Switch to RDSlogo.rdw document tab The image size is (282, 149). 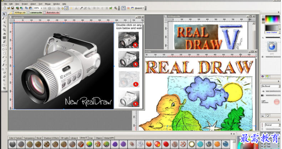[x=19, y=13]
